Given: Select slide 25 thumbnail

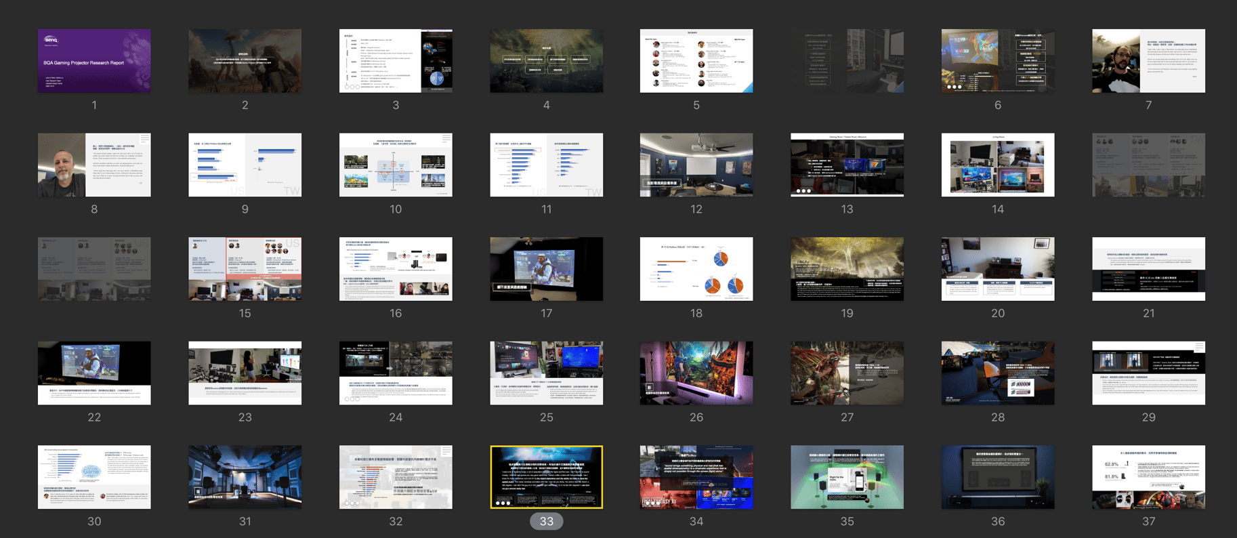Looking at the screenshot, I should click(x=547, y=373).
